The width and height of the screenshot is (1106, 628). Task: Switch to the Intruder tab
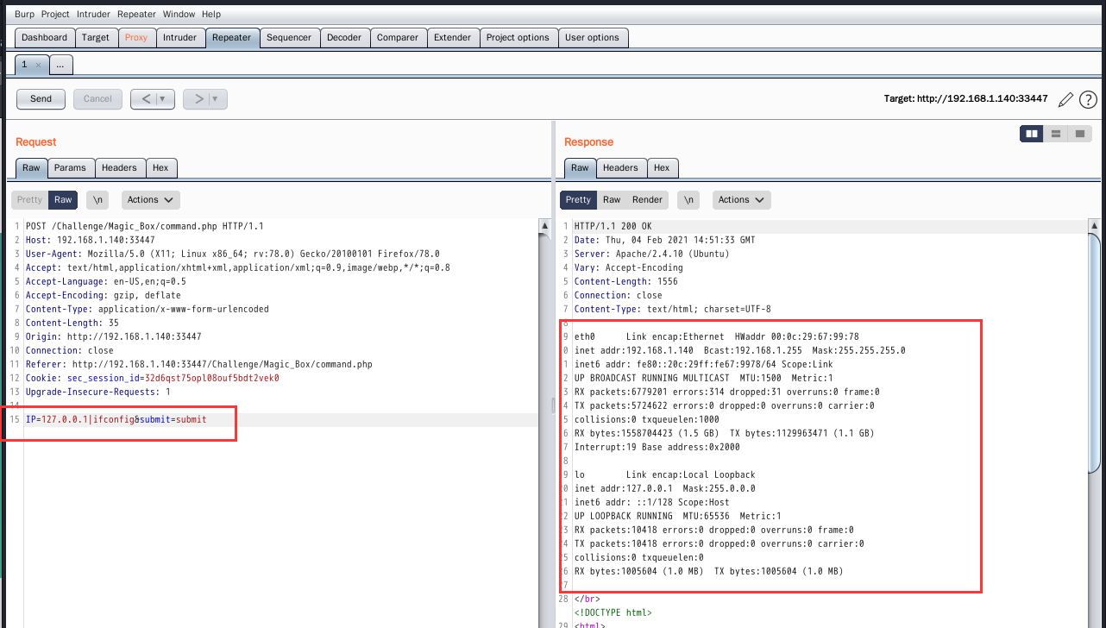click(x=180, y=38)
